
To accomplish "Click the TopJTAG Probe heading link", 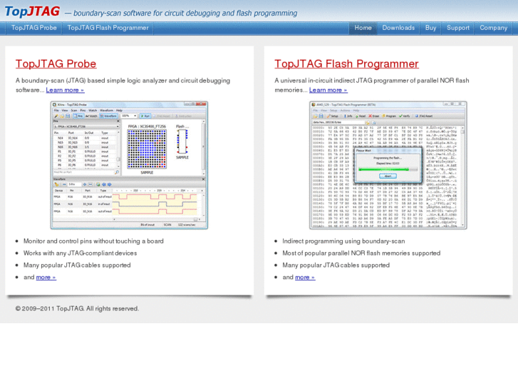I will [x=56, y=64].
